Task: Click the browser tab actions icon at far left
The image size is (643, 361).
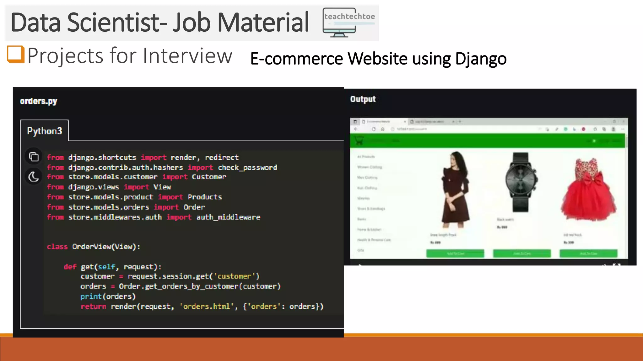Action: coord(355,122)
